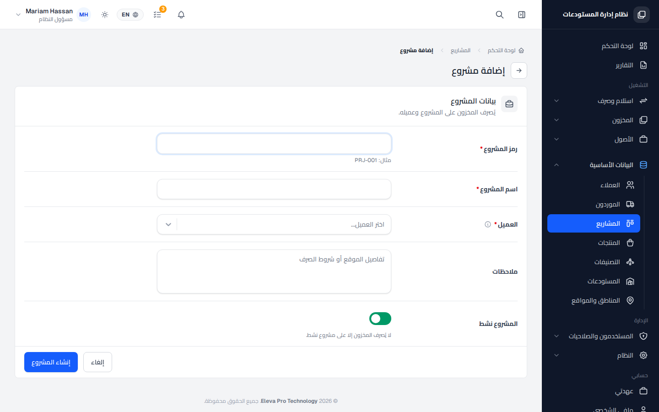Screen dimensions: 659x412
Task: Click the home icon in breadcrumb
Action: coord(521,50)
